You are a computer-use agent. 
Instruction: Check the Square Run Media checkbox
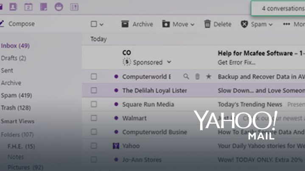(x=94, y=104)
